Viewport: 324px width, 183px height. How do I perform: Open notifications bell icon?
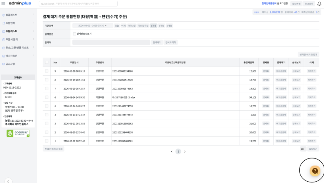coord(319,4)
